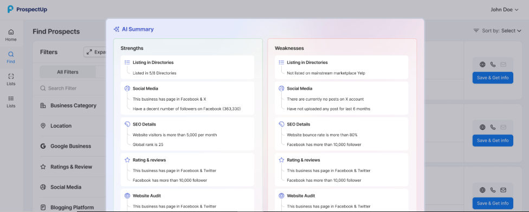Click "Website bounce rate is more than 80%"

[322, 135]
